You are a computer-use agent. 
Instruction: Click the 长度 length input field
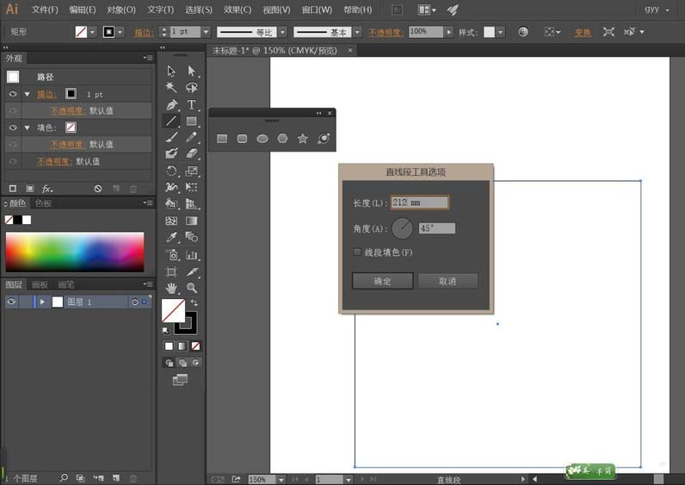(x=419, y=202)
